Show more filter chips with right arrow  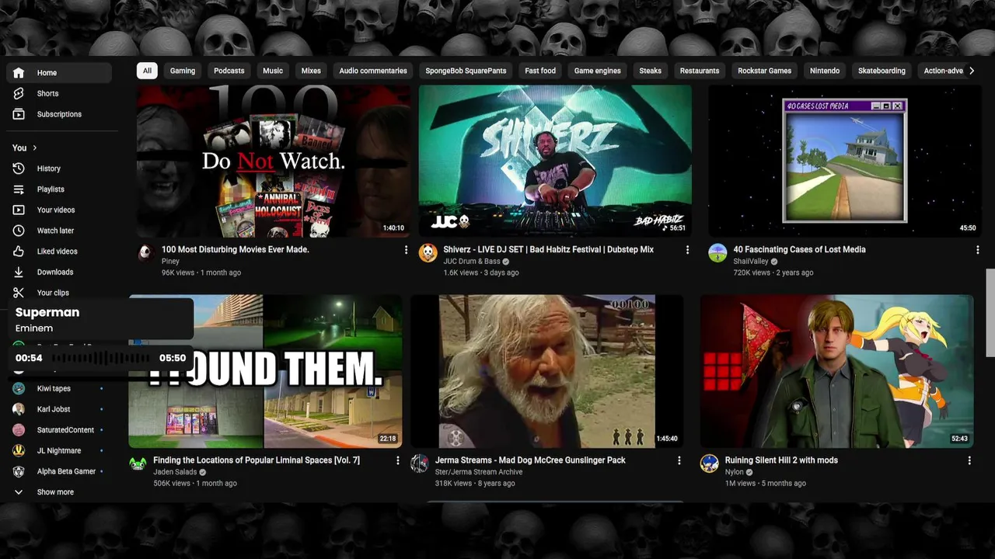tap(971, 71)
